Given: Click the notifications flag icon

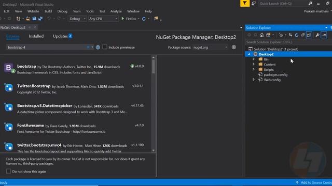Looking at the screenshot, I should pos(245,4).
